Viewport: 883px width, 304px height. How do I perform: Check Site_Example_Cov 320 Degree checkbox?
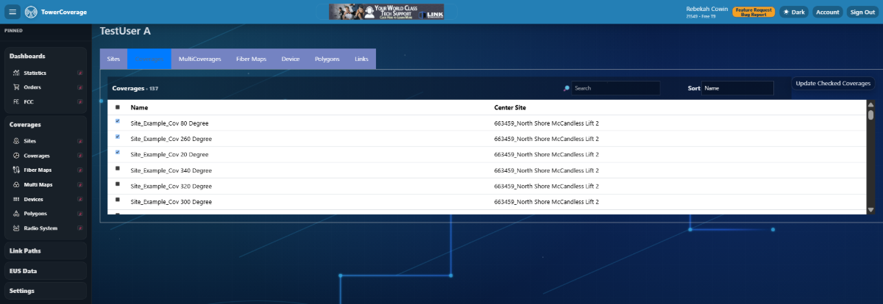(118, 184)
